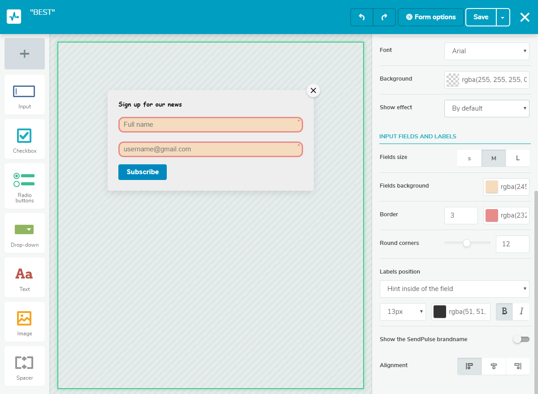Open Form options
The width and height of the screenshot is (538, 394).
pos(430,17)
